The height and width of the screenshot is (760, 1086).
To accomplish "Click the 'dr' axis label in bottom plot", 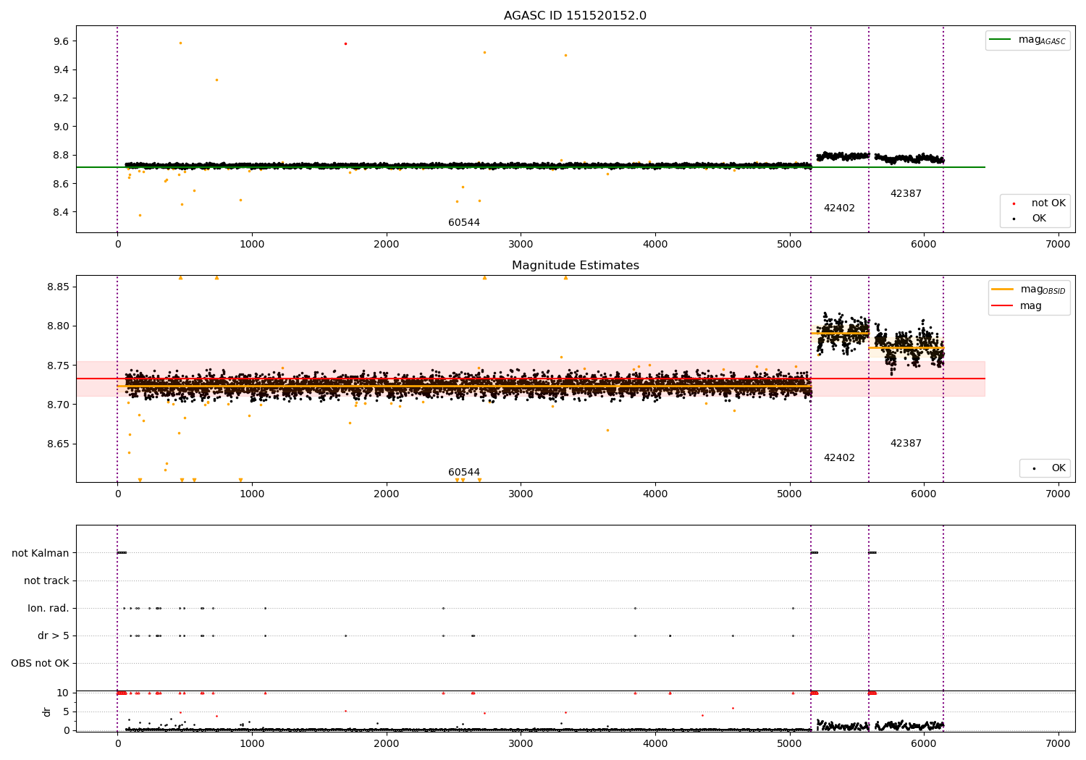I will coord(47,712).
